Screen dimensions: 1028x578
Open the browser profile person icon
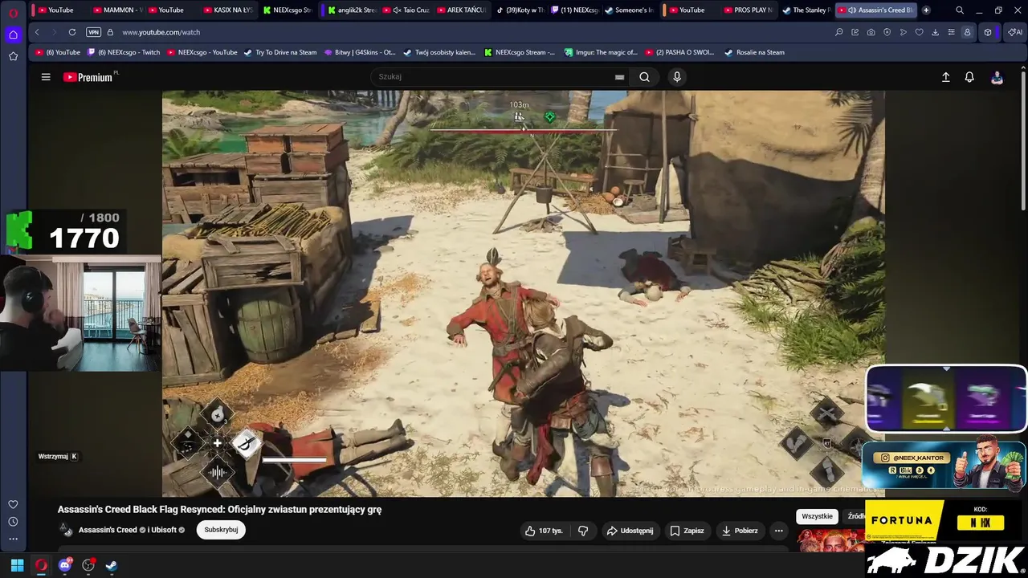(967, 32)
